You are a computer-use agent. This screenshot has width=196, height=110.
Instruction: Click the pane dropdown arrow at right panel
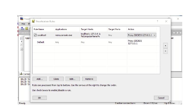tap(174, 33)
